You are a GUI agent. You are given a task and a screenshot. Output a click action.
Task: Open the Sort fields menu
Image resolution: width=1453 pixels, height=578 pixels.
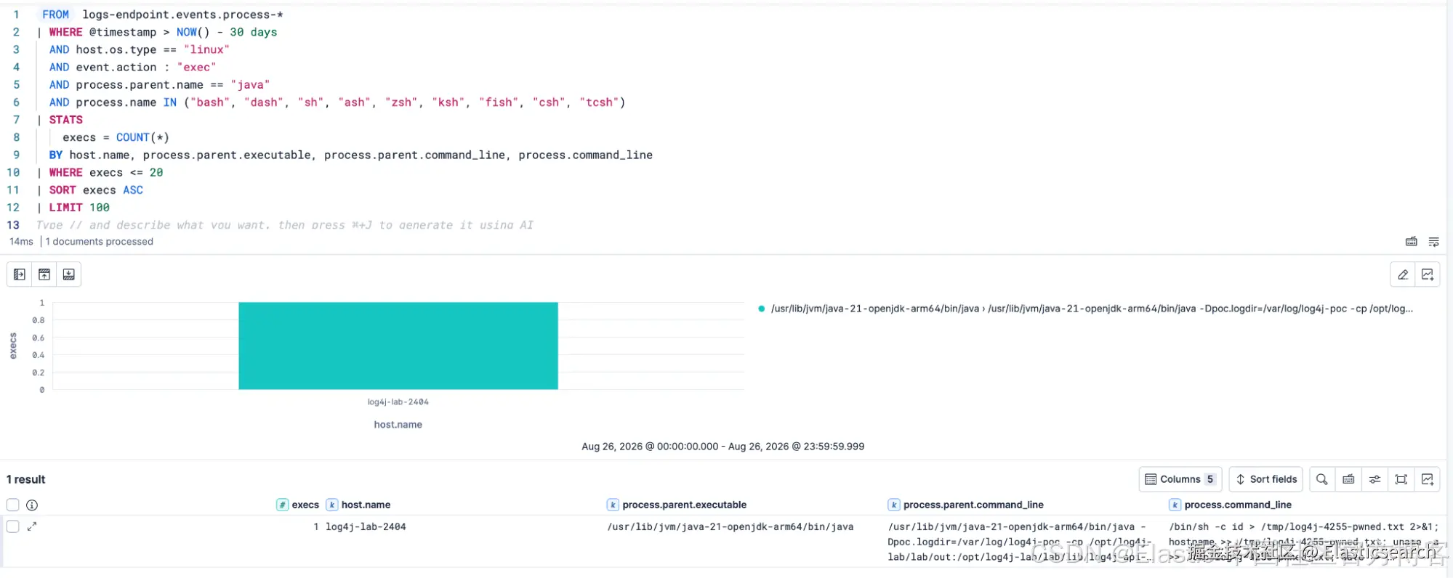[1266, 479]
